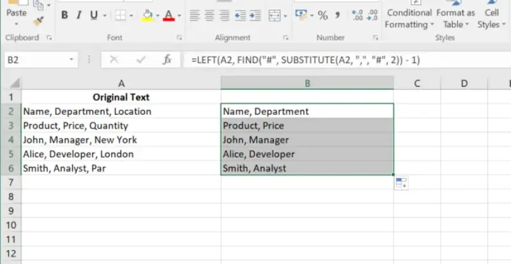511x264 pixels.
Task: Click Select All corner triangle
Action: coord(15,84)
